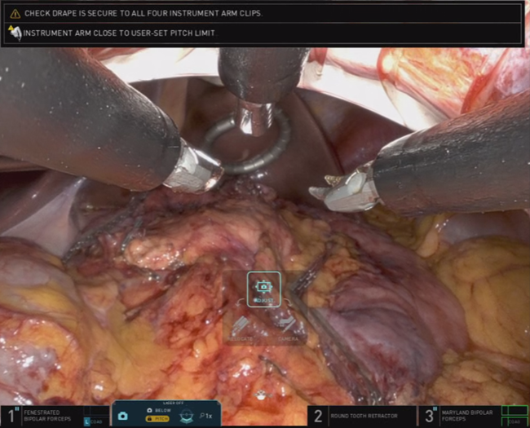Click the endoscope horizon orientation icon

[x=186, y=417]
